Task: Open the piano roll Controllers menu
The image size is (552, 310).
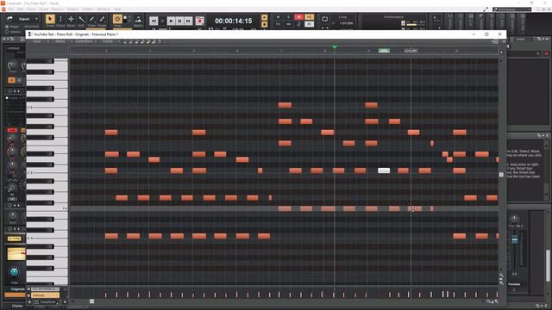Action: 84,41
